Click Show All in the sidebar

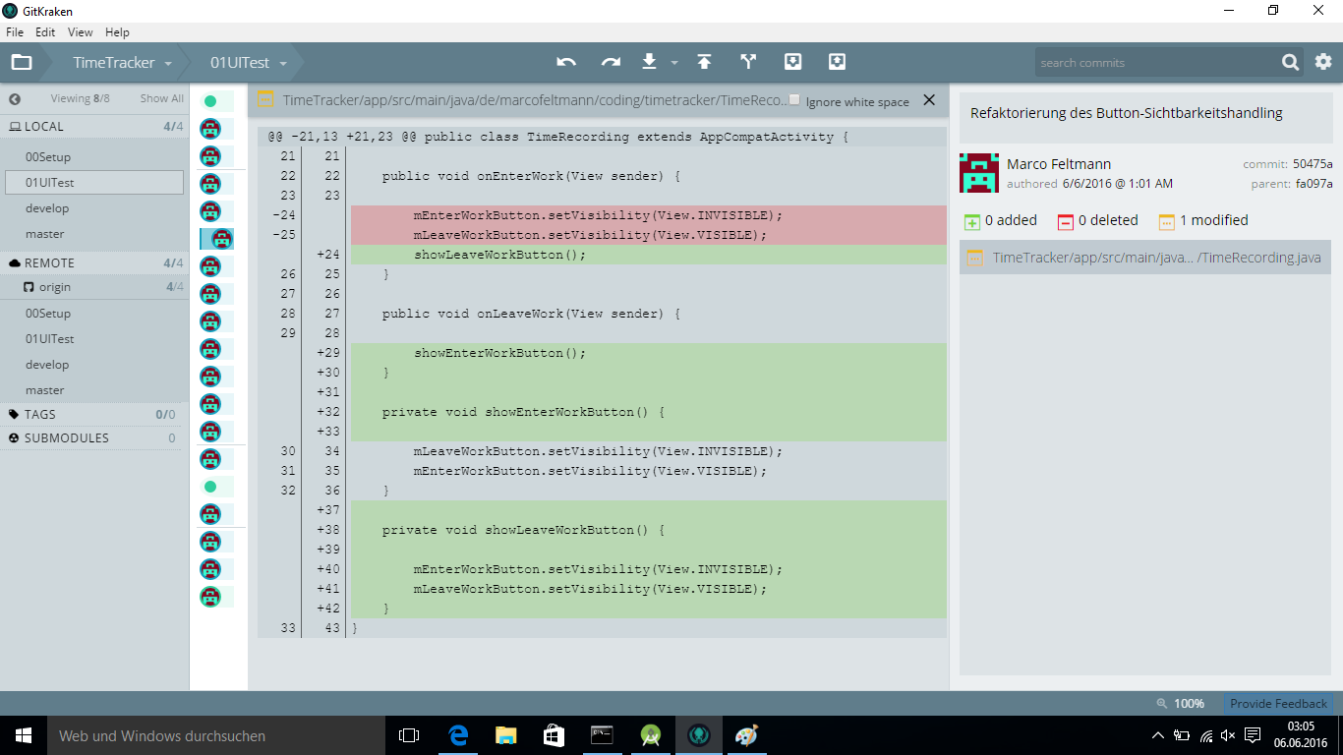(161, 98)
